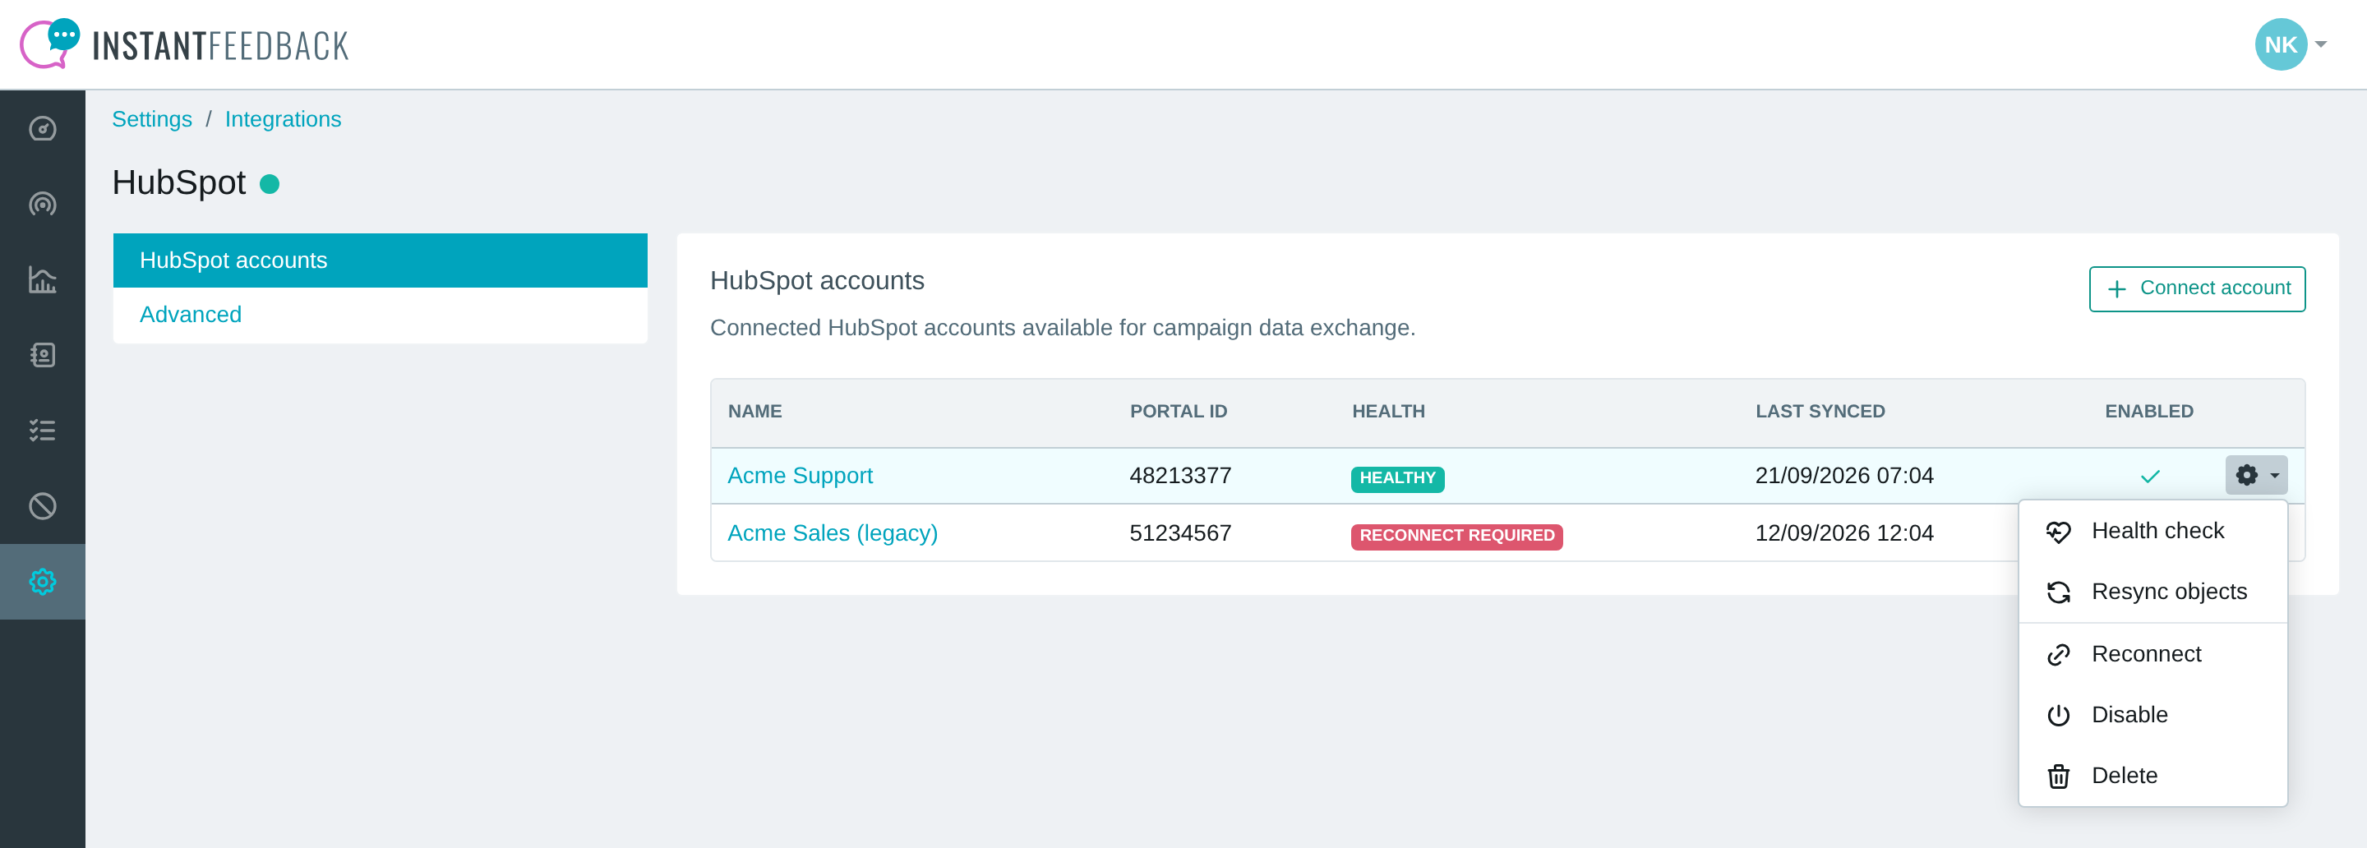The height and width of the screenshot is (848, 2367).
Task: Open the dashboard gauge icon in sidebar
Action: (x=42, y=129)
